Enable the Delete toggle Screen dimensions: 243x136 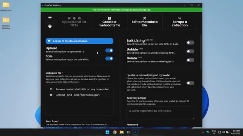click(x=190, y=60)
